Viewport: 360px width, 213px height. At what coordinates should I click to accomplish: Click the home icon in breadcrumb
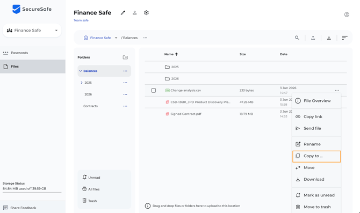click(x=85, y=38)
